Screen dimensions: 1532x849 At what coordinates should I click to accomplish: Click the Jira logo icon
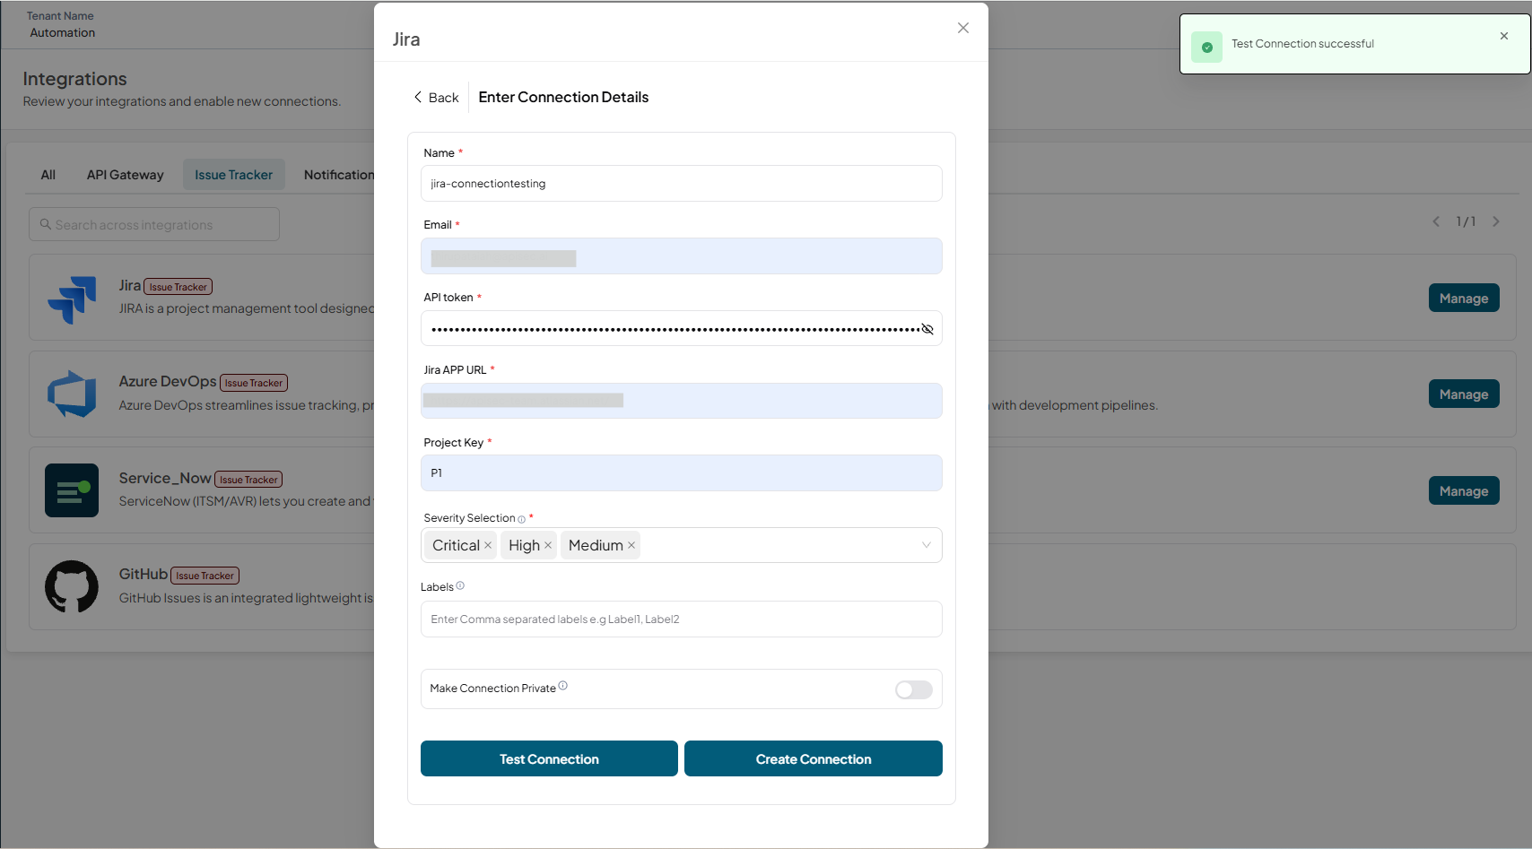(72, 299)
